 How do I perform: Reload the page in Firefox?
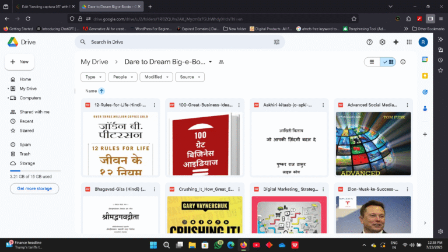point(28,19)
